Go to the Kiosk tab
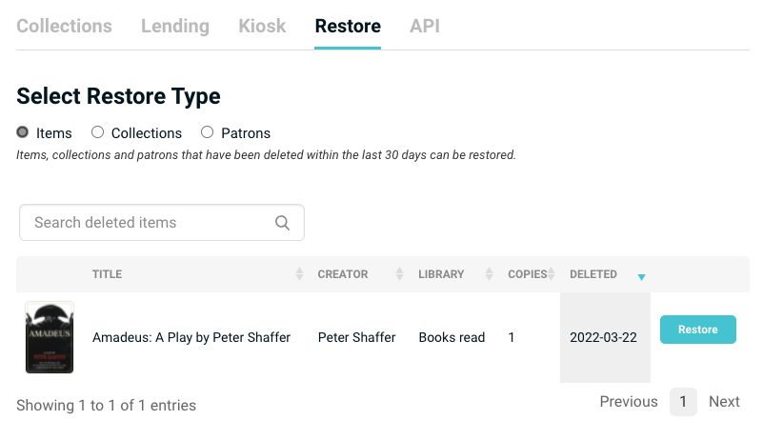Screen dimensions: 763x440 click(x=262, y=26)
